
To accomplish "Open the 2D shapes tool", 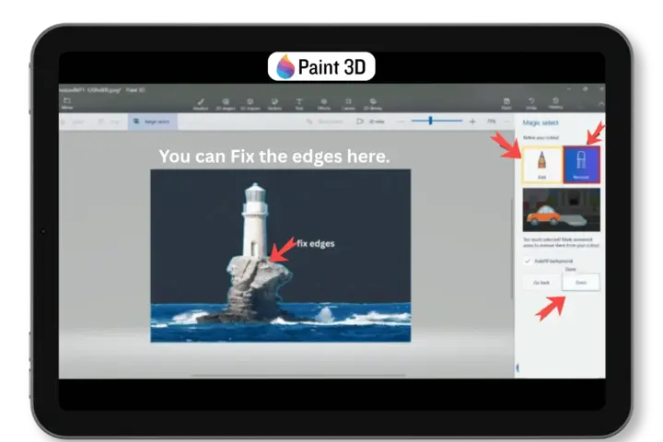I will click(x=226, y=103).
